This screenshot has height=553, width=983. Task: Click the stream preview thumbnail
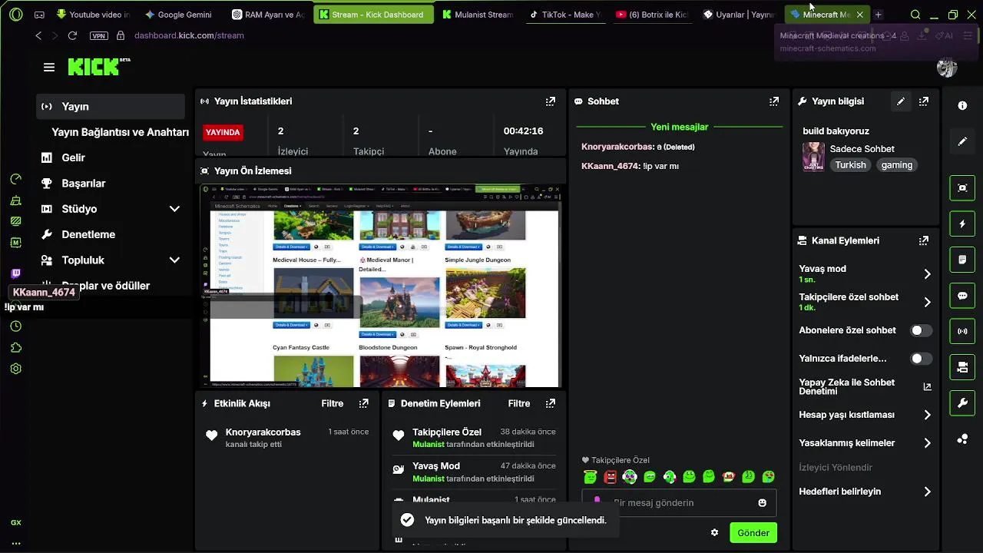(x=381, y=286)
